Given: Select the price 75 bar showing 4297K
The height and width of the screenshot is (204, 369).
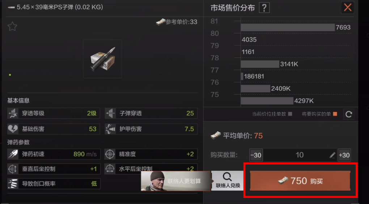Looking at the screenshot, I should [267, 101].
